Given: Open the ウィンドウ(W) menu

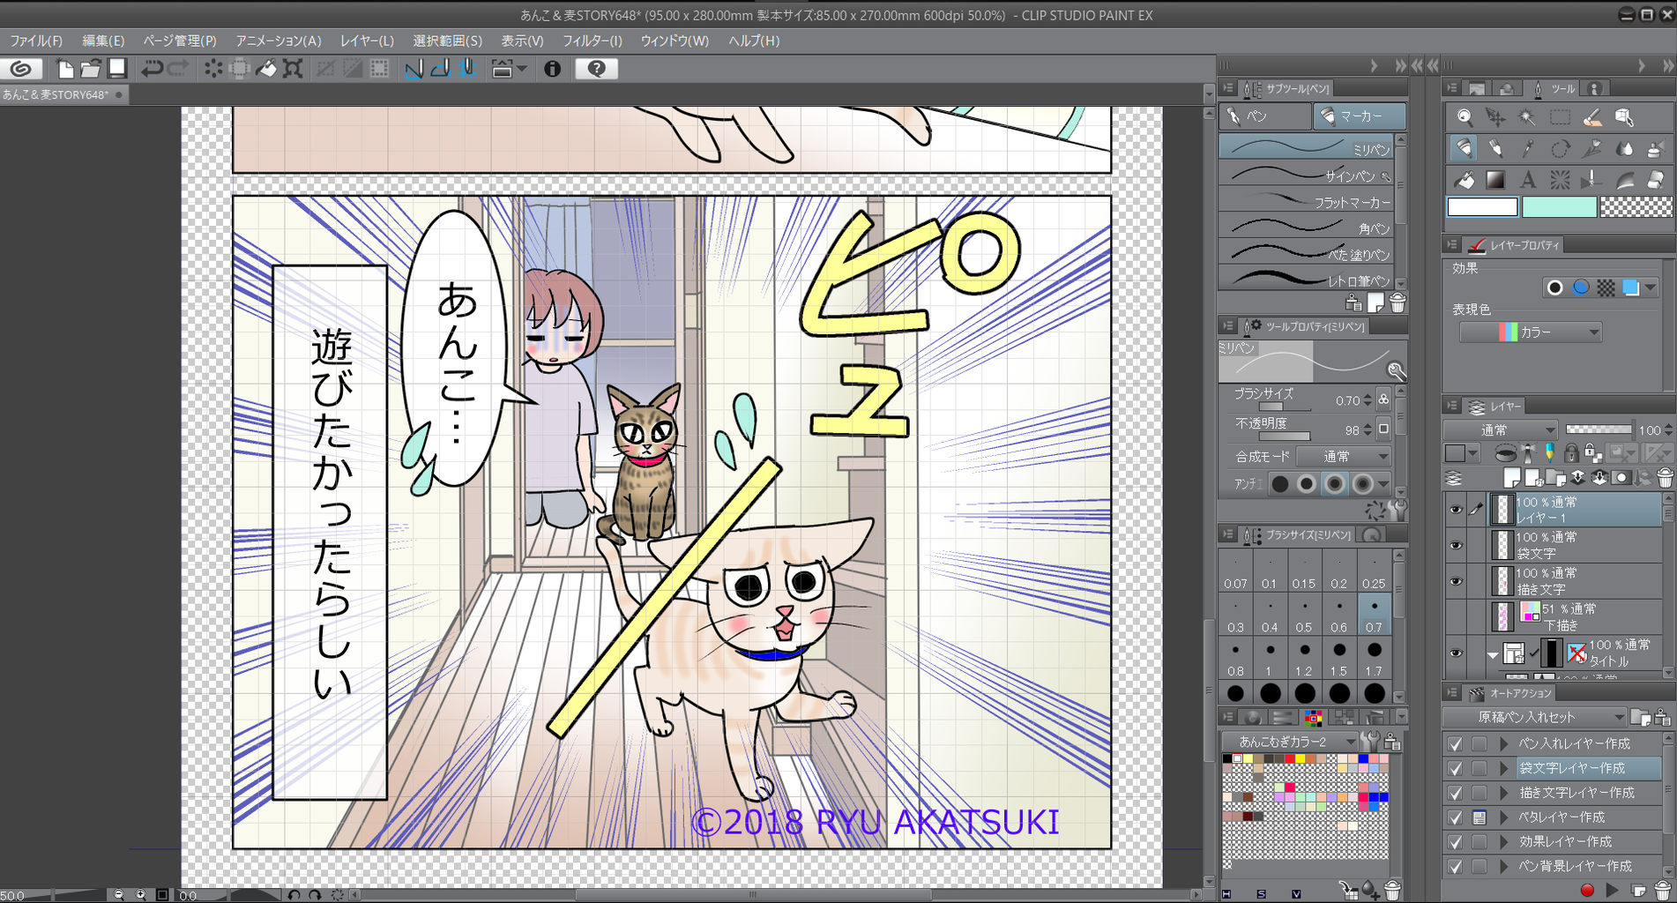Looking at the screenshot, I should [x=675, y=41].
